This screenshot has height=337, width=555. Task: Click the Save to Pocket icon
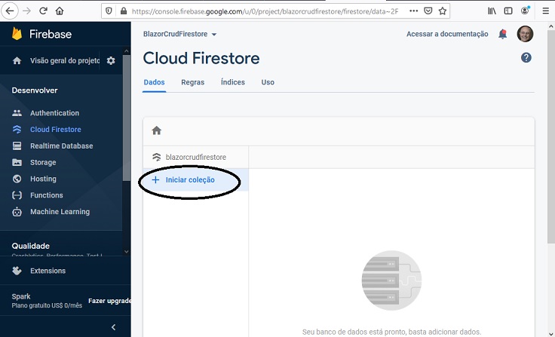click(x=428, y=11)
